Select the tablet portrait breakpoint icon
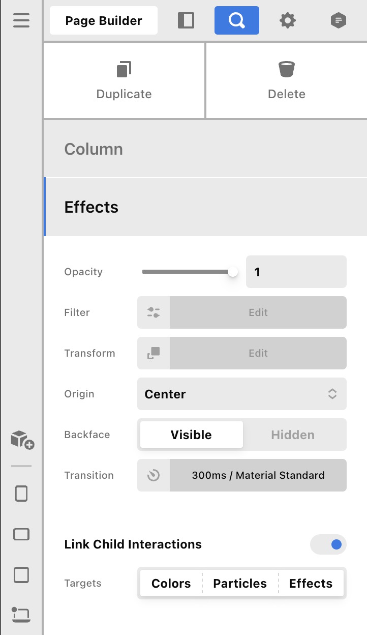 pos(21,494)
